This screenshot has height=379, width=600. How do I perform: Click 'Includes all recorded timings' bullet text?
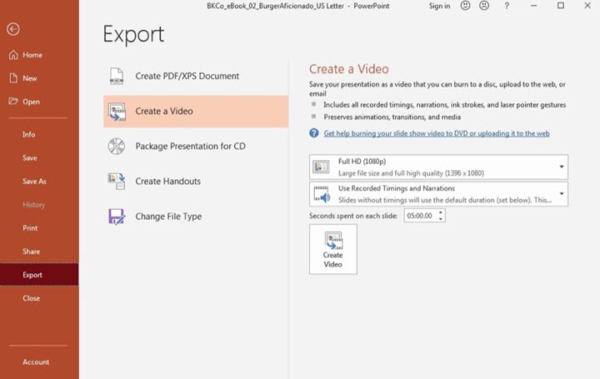pos(445,105)
